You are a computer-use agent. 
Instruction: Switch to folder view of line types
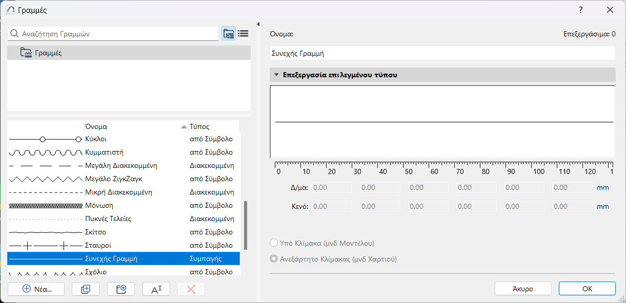click(x=229, y=34)
